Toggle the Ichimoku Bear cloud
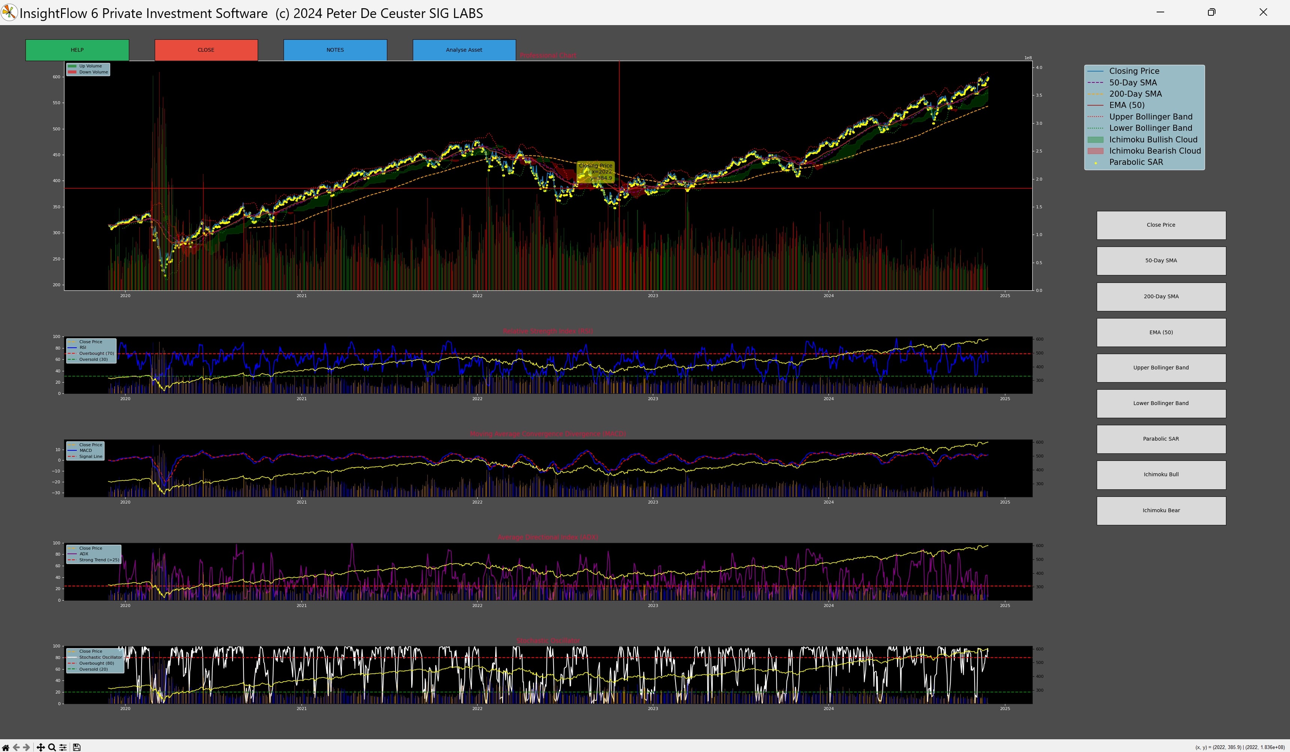1290x752 pixels. click(1161, 510)
